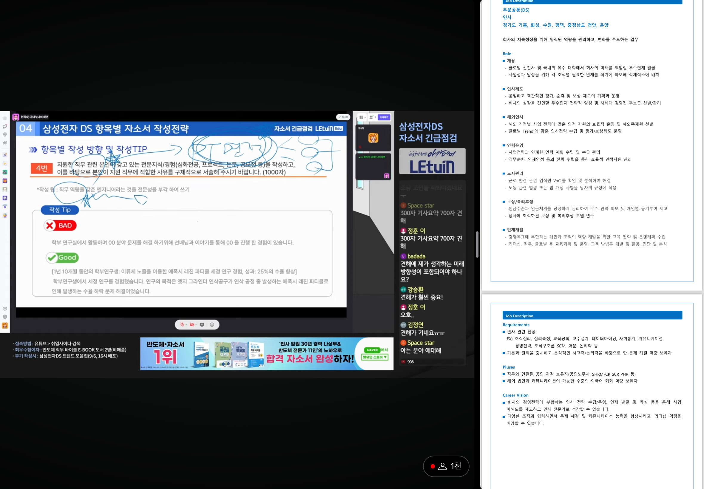Open the hamburger menu in the left sidebar

5,118
